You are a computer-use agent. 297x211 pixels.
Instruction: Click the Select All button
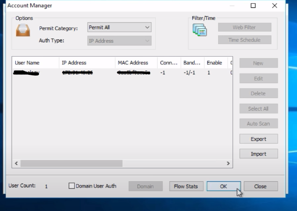[x=258, y=109]
